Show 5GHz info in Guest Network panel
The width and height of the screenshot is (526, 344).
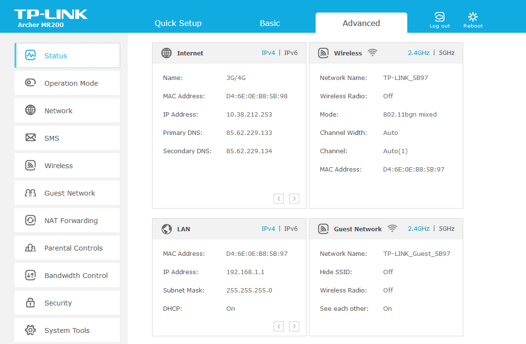point(446,229)
